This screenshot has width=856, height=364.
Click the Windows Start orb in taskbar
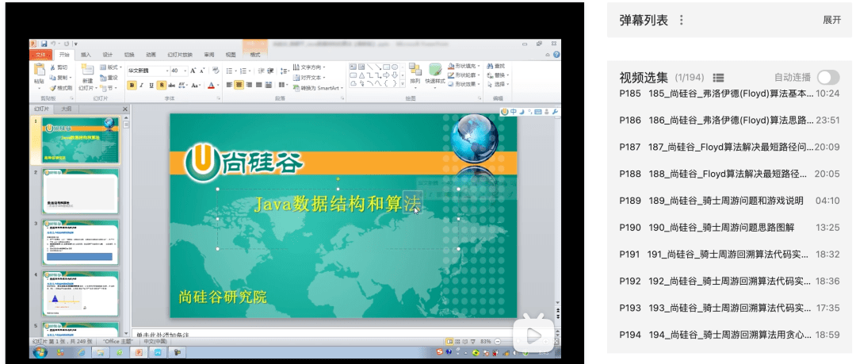tap(39, 352)
